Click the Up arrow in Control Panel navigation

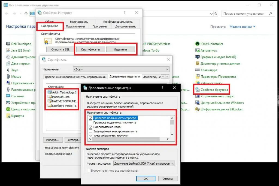tap(26, 14)
